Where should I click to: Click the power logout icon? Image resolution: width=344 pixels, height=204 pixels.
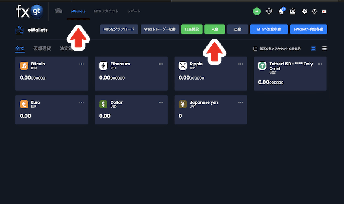coord(314,11)
